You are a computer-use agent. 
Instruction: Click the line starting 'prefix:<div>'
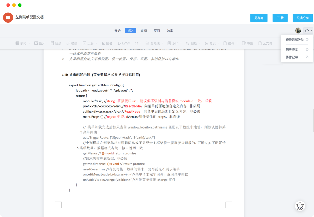(x=142, y=106)
